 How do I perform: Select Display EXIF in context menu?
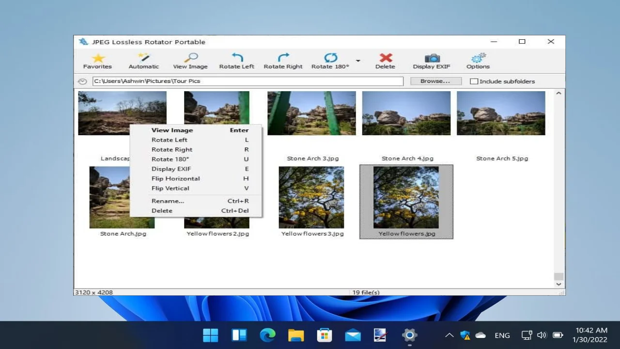pyautogui.click(x=196, y=169)
